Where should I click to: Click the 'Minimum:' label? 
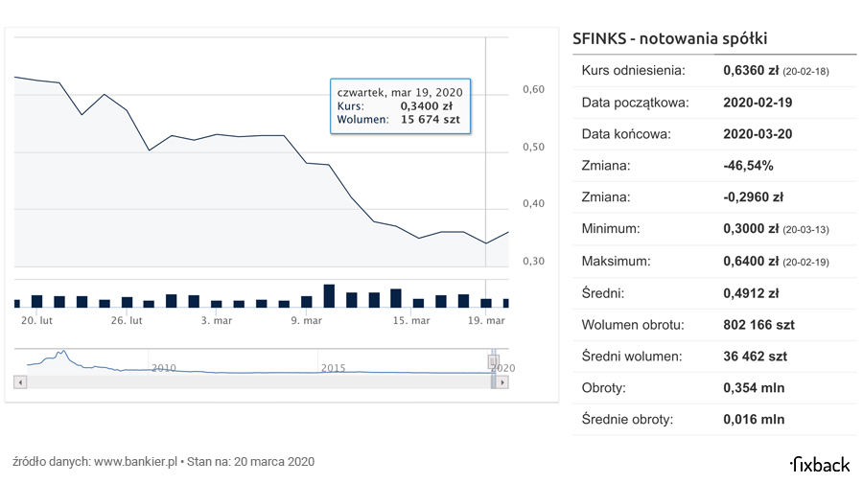pos(611,229)
